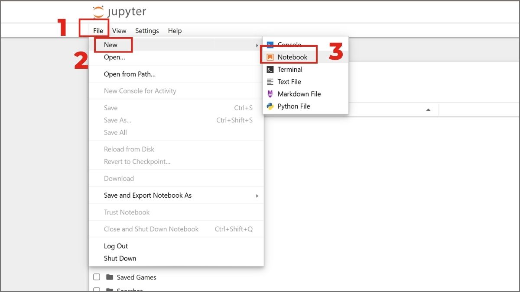Open the Help menu
Viewport: 520px width, 292px height.
(x=175, y=31)
